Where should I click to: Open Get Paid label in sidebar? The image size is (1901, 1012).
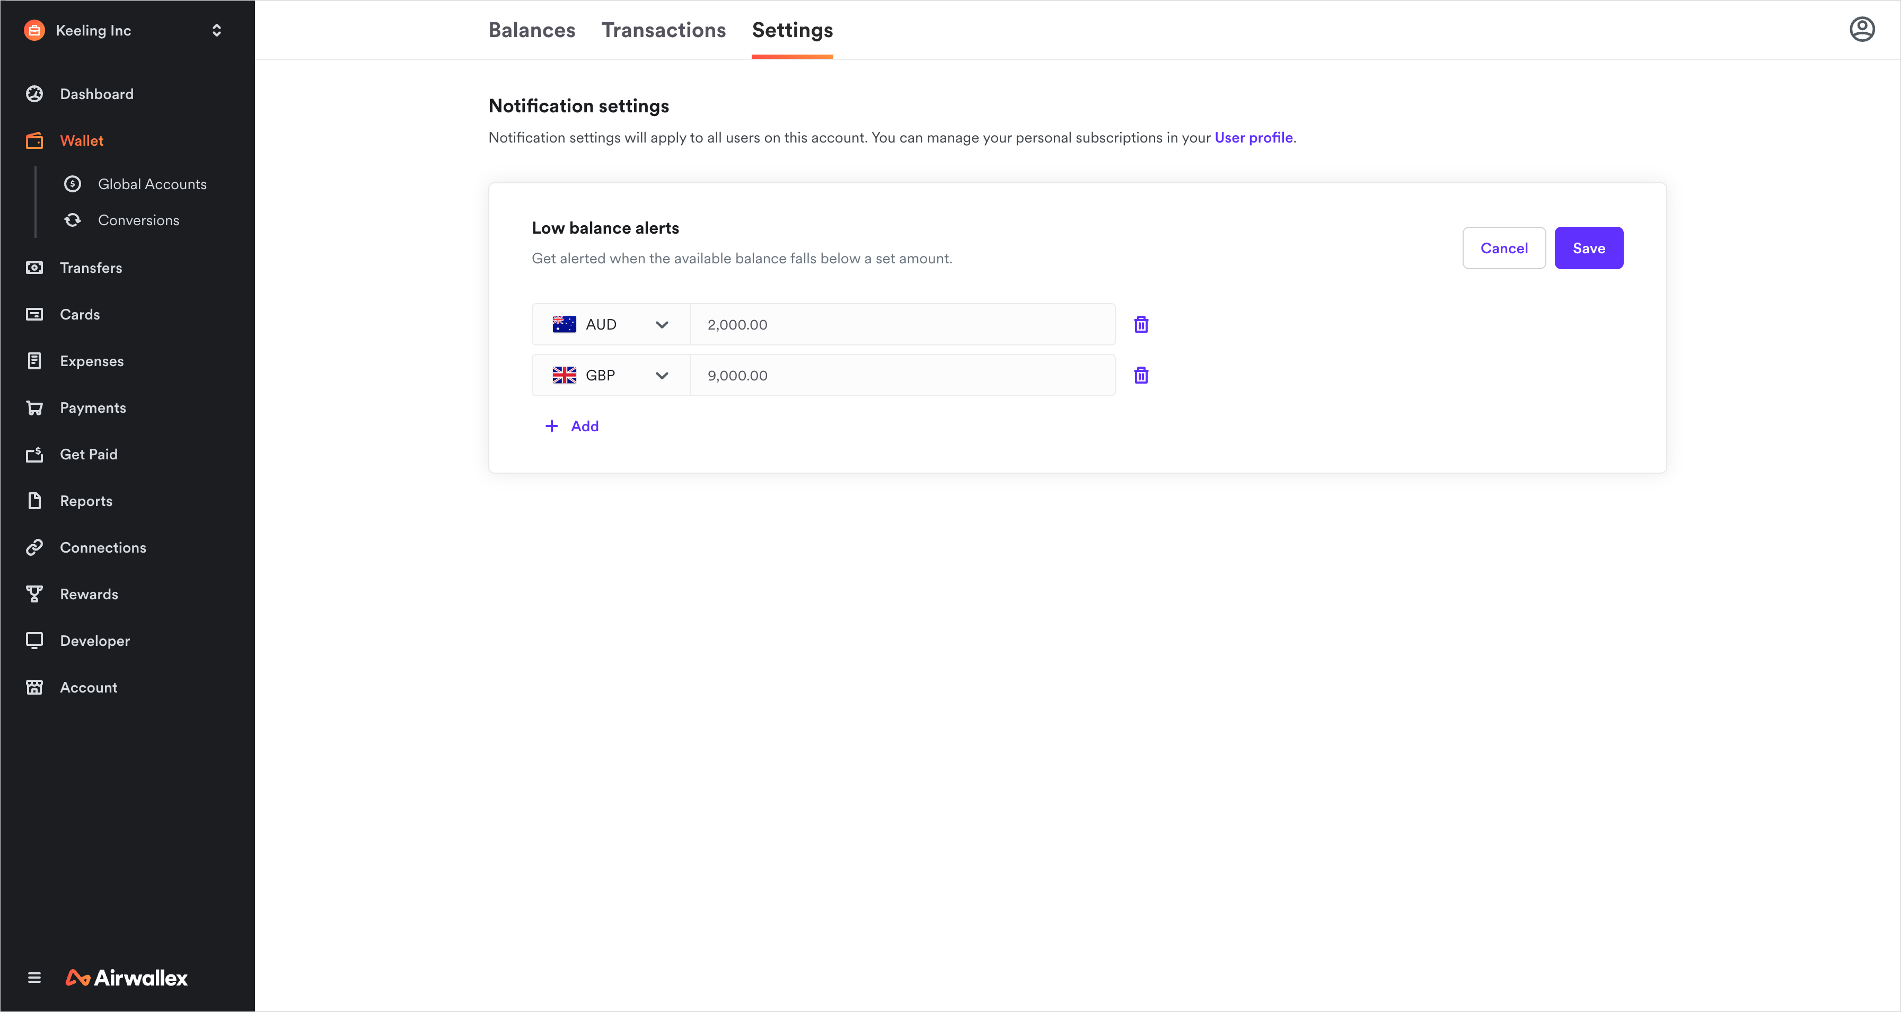tap(89, 455)
